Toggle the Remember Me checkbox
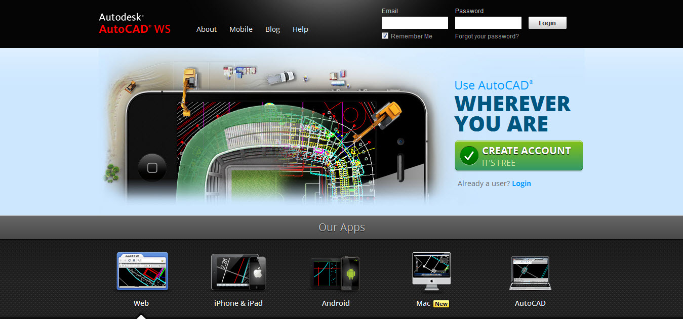The width and height of the screenshot is (683, 319). pos(385,36)
